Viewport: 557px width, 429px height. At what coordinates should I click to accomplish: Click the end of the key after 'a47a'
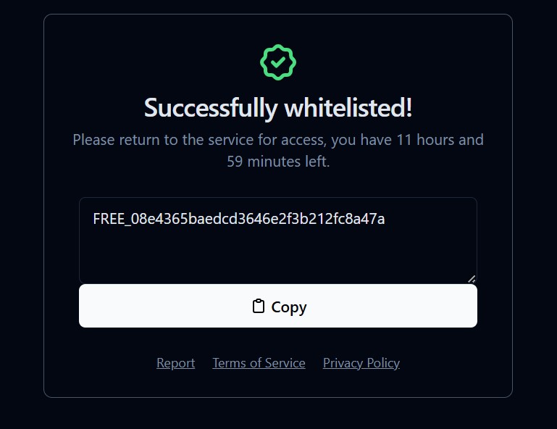pos(385,219)
